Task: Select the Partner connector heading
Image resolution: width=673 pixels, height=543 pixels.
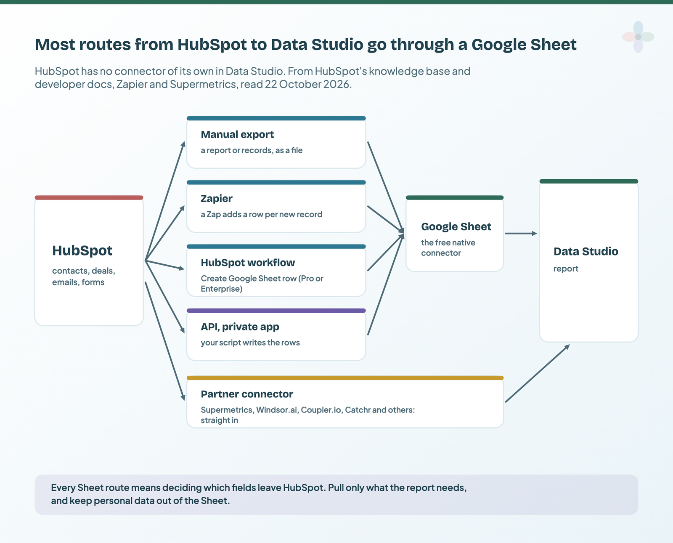Action: pos(247,394)
